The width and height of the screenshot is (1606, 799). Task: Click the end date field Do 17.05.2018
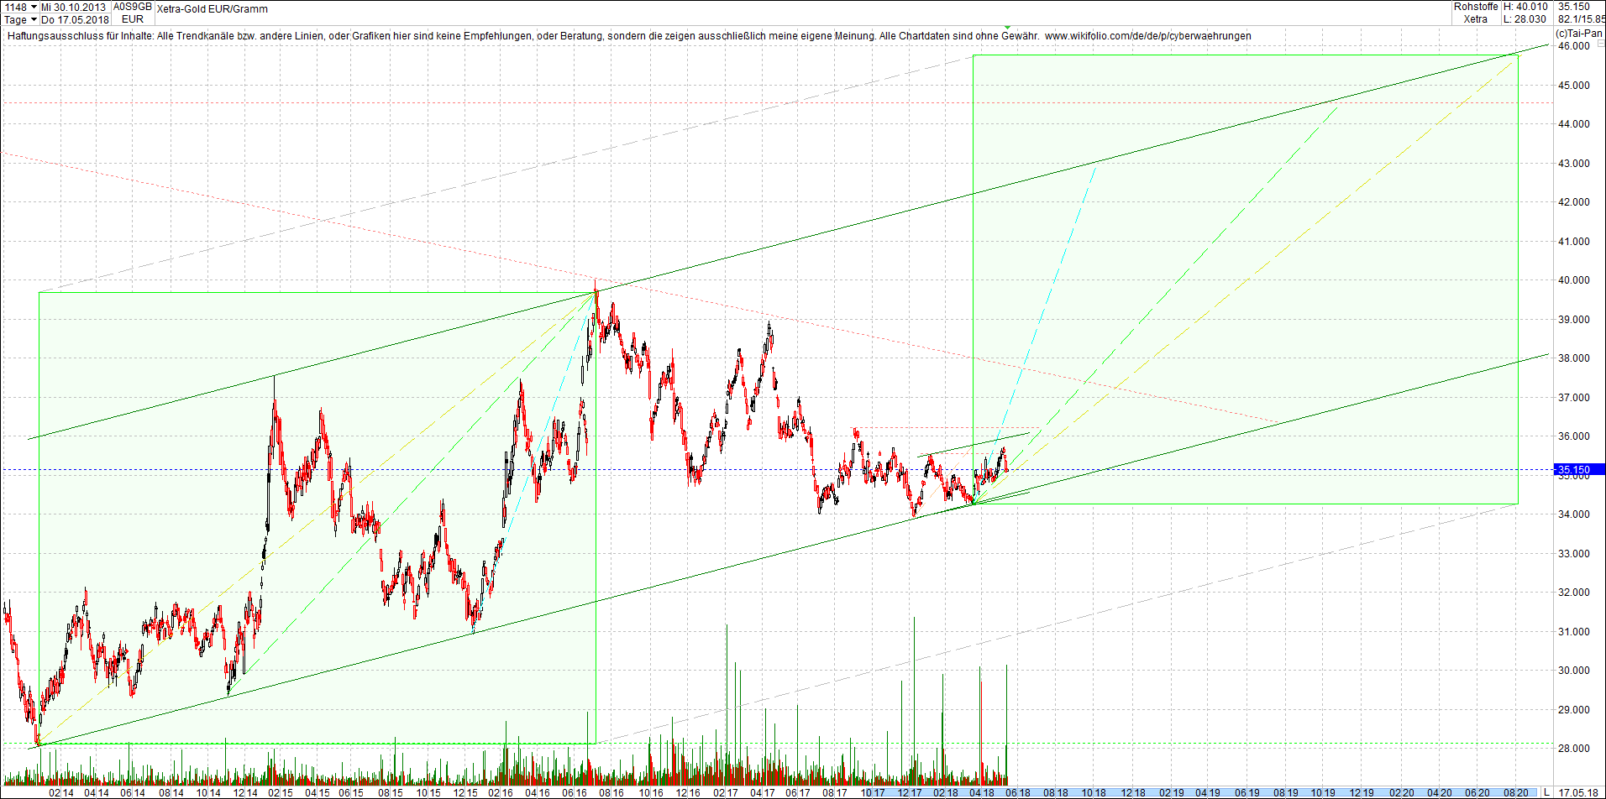click(71, 18)
